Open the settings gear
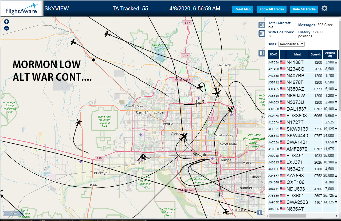This screenshot has height=221, width=341. (x=324, y=9)
